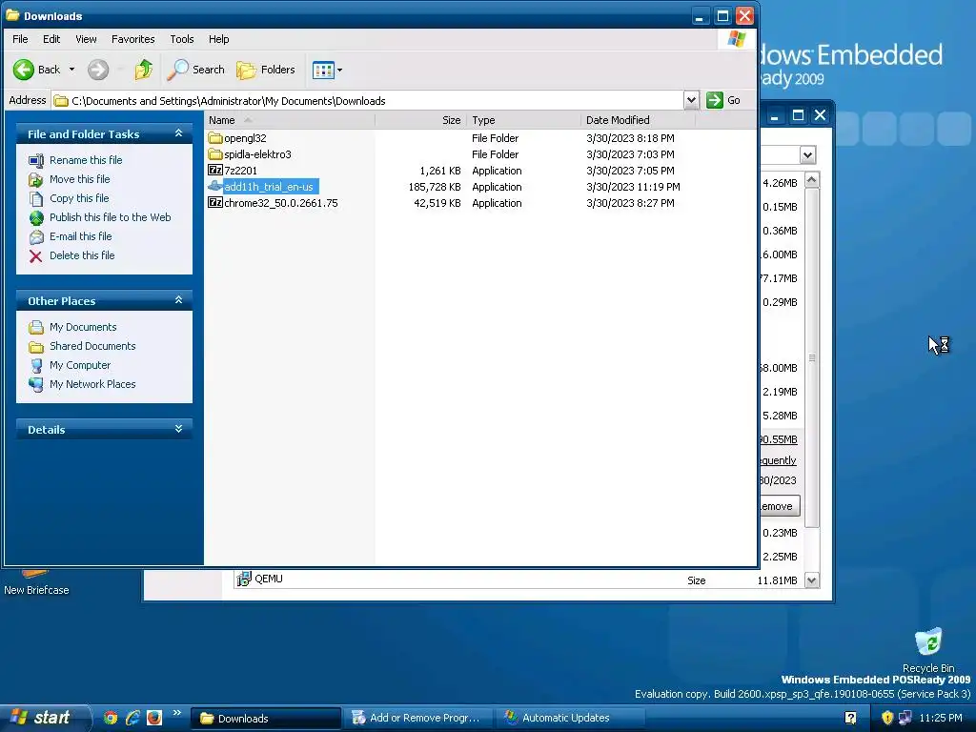Click the down scroll arrow in Add or Remove Programs

812,580
